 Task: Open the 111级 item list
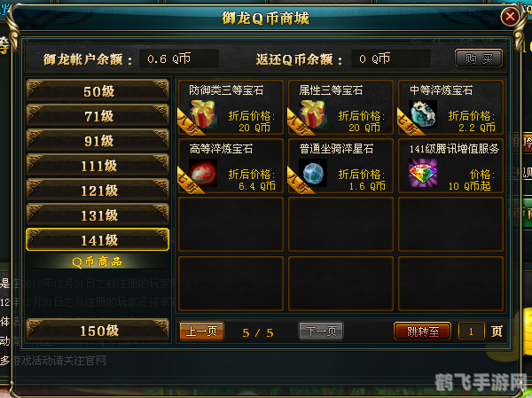[98, 165]
